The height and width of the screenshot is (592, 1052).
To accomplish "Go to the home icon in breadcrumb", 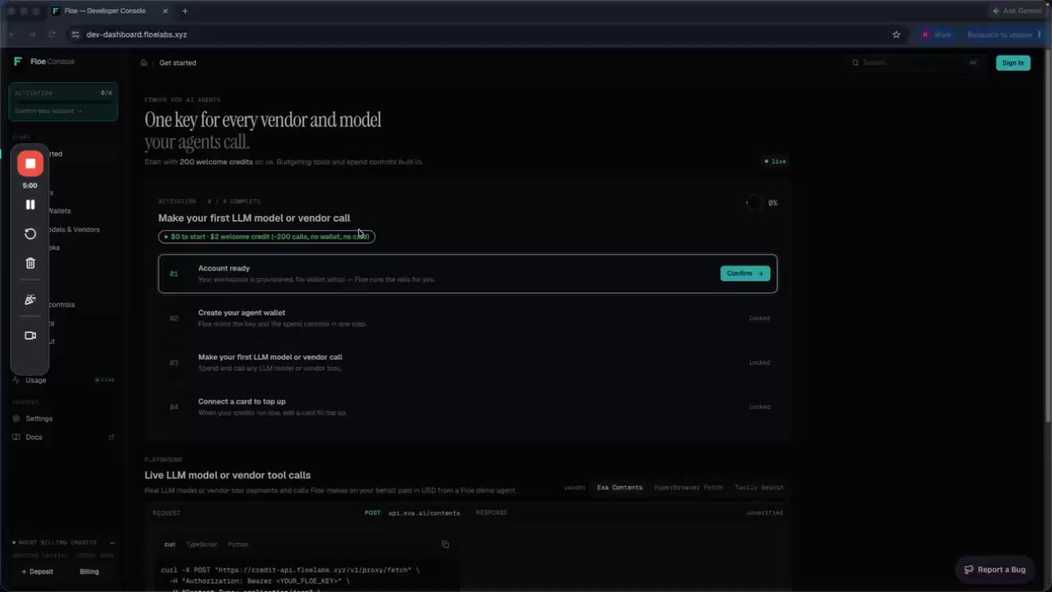I will coord(144,62).
